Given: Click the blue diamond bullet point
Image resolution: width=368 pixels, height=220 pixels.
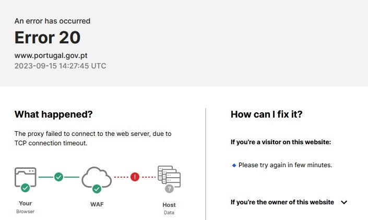Looking at the screenshot, I should (234, 165).
